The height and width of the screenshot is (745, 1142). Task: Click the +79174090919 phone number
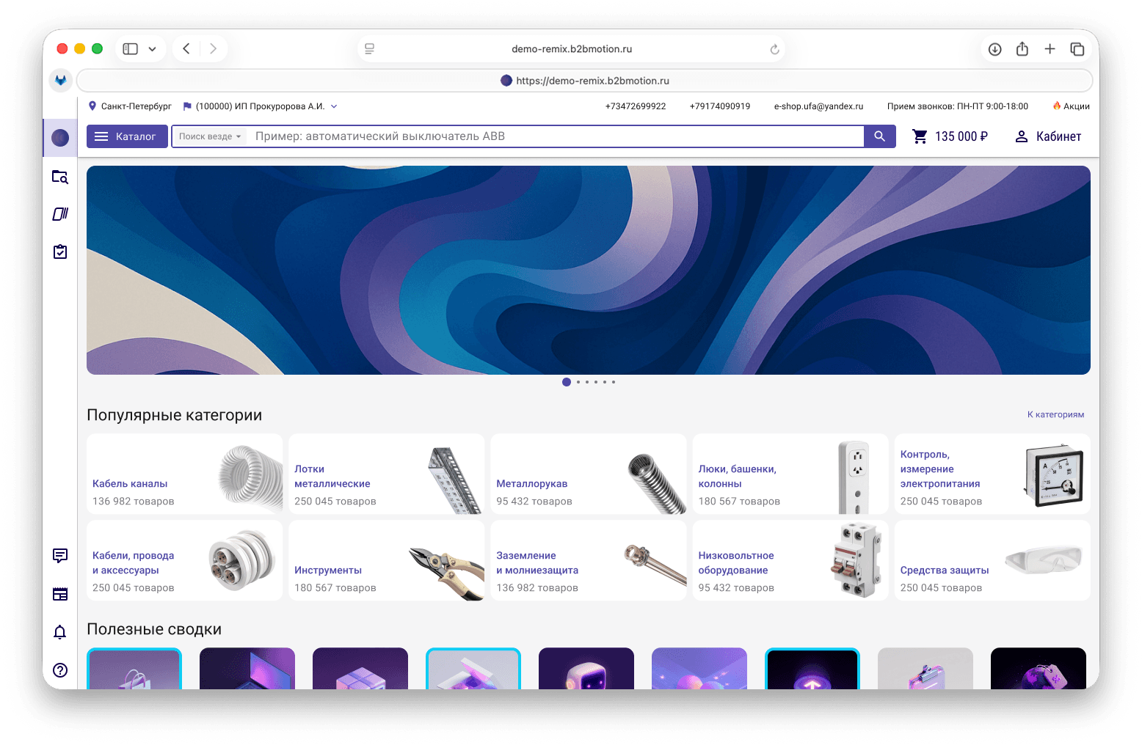coord(720,106)
